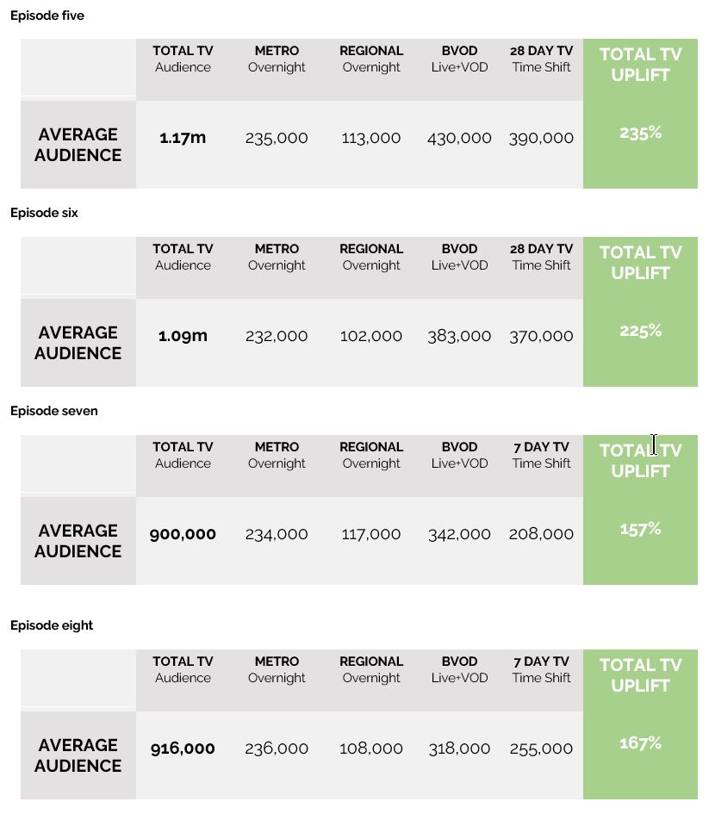Click the 900,000 total TV audience value
Viewport: 715px width, 814px height.
point(183,534)
